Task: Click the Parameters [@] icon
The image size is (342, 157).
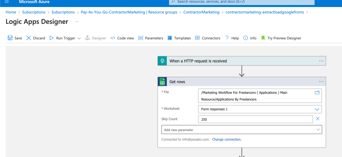Action: pos(140,38)
